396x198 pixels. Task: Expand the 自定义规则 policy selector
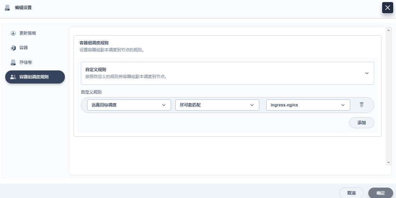pyautogui.click(x=227, y=73)
